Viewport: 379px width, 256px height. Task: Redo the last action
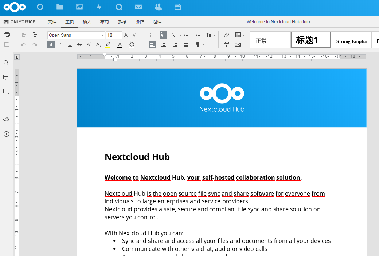[x=35, y=44]
